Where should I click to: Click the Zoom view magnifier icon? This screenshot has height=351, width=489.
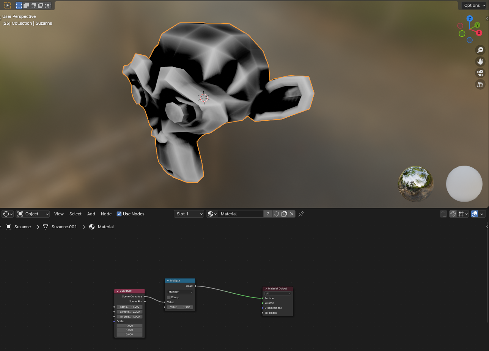click(x=480, y=50)
